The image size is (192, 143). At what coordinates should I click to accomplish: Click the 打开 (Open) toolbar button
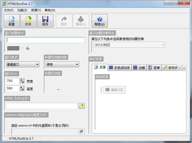click(x=28, y=21)
